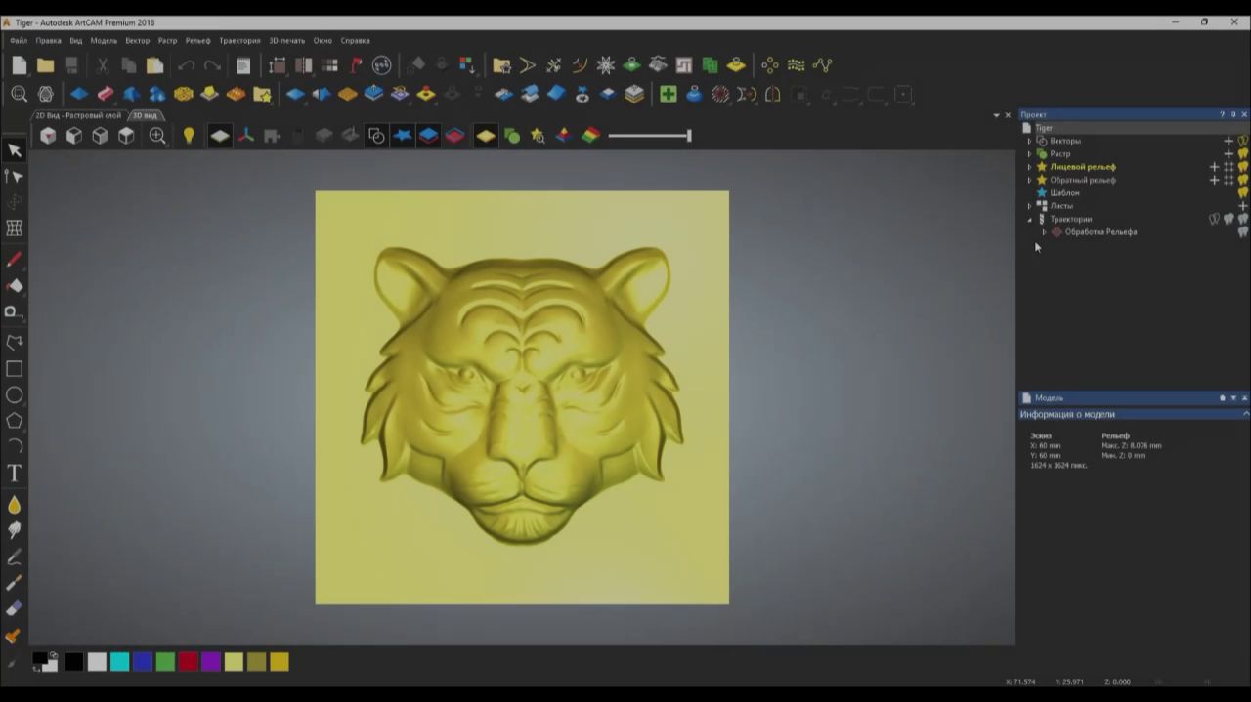1251x702 pixels.
Task: Select the arrow selection tool
Action: [14, 150]
